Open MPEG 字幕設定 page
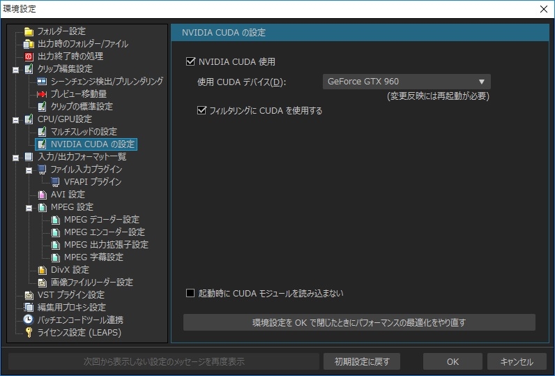Screen dimensions: 555x376 point(93,257)
